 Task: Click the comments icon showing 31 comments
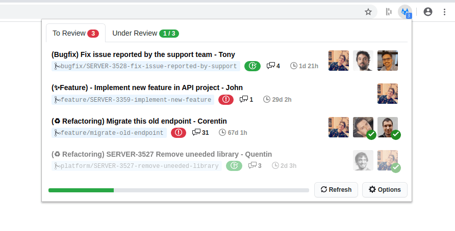point(196,133)
